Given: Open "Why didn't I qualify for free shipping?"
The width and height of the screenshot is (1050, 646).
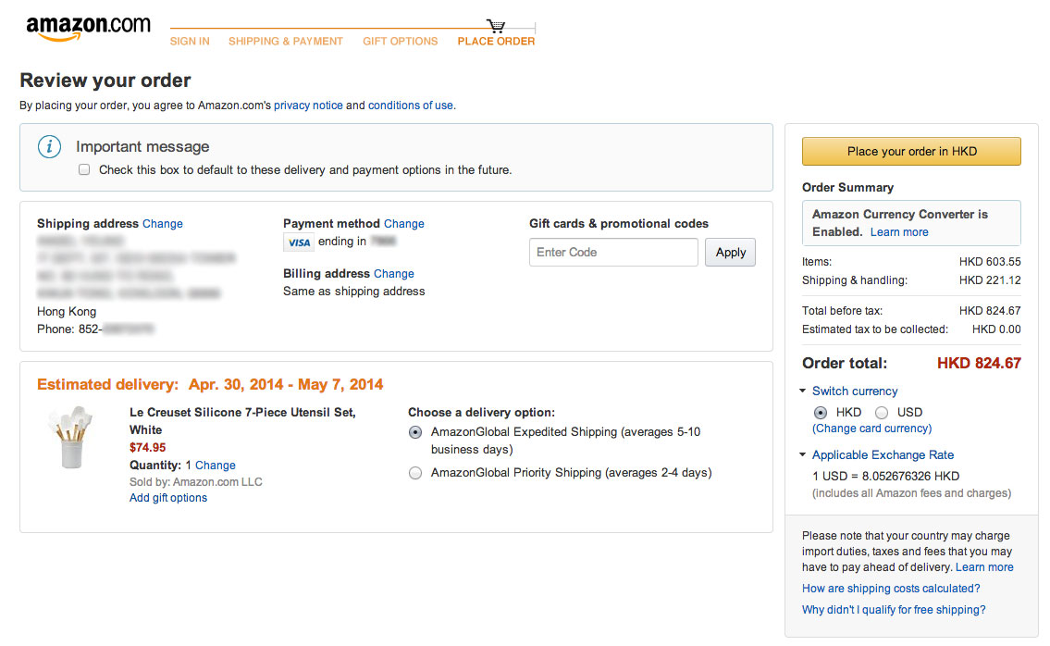Looking at the screenshot, I should coord(894,609).
